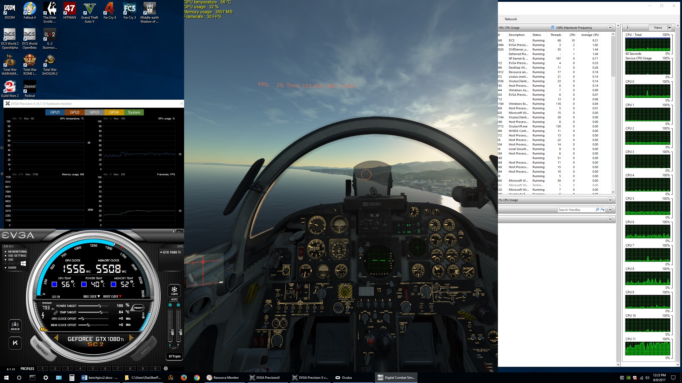The image size is (682, 383).
Task: Click the right yellow arrow beside GEFORCE GTX 1080 Ti
Action: [131, 338]
